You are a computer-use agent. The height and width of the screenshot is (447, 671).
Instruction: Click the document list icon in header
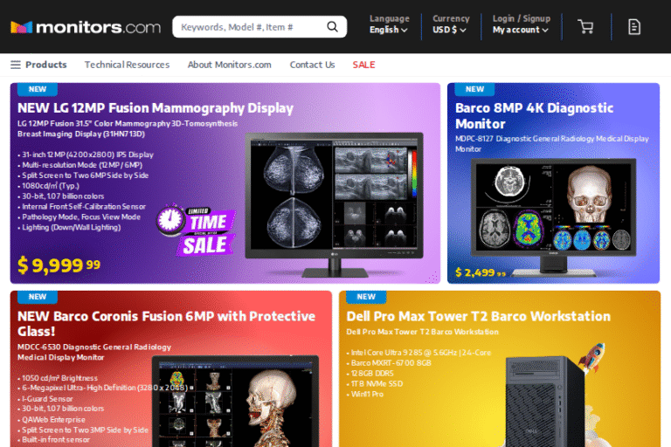tap(634, 27)
